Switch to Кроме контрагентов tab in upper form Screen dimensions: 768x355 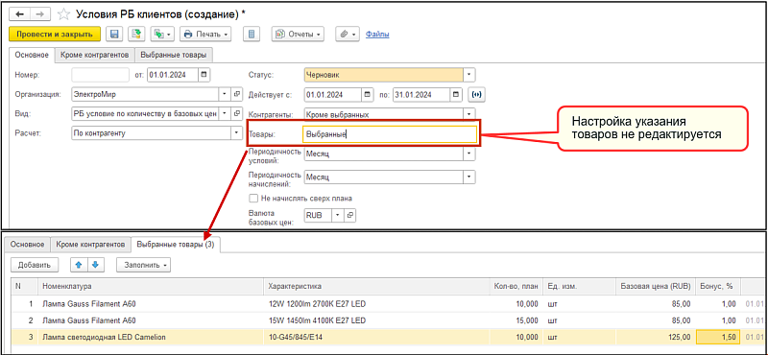point(94,55)
